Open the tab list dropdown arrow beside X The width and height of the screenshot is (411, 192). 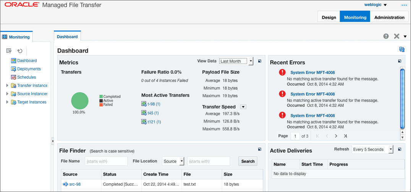click(x=405, y=37)
